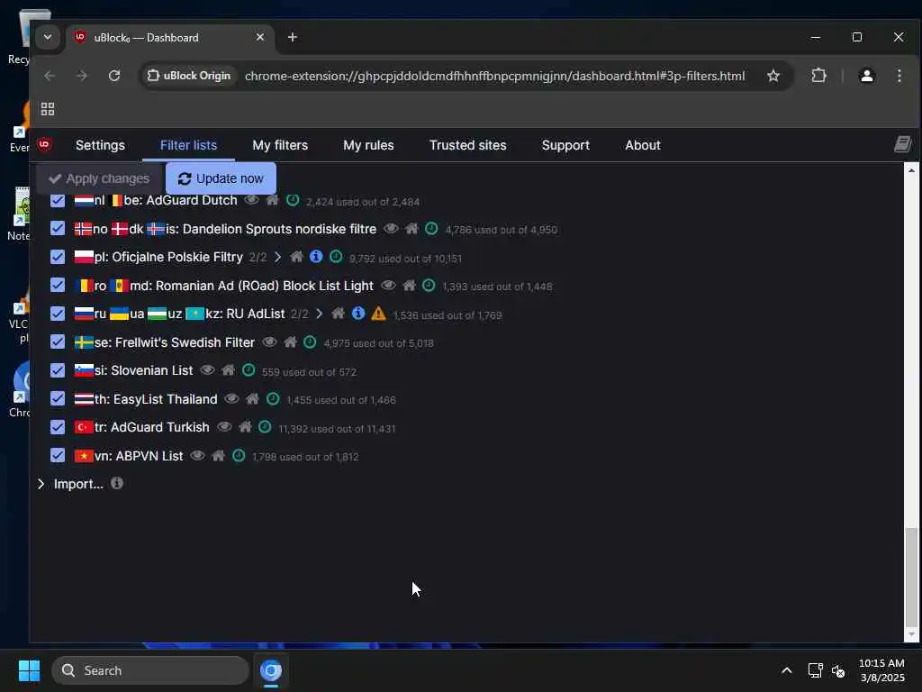Uncheck Frellwit's Swedish Filter
The image size is (922, 692).
pyautogui.click(x=57, y=341)
